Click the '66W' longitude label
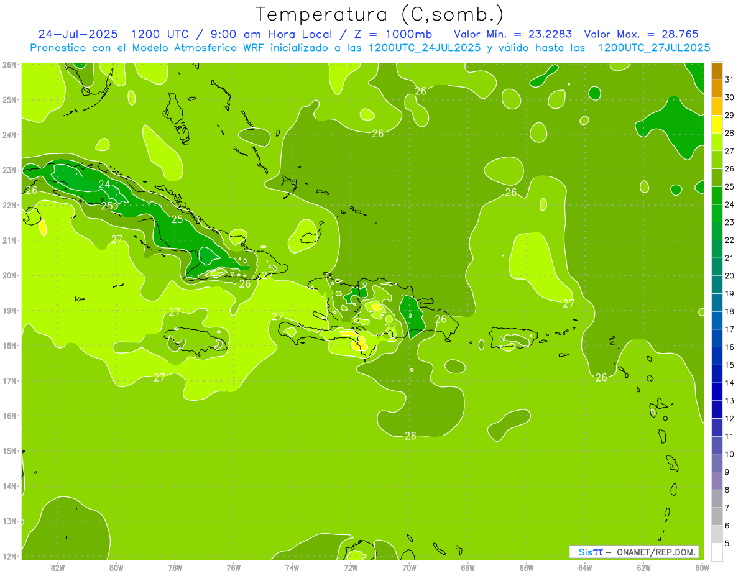 click(526, 567)
